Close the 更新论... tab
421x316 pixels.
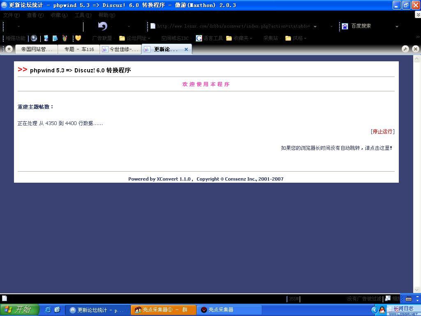186,49
